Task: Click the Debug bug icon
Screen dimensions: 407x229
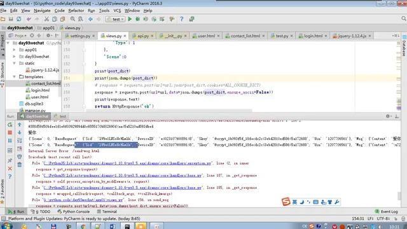Action: (x=138, y=19)
